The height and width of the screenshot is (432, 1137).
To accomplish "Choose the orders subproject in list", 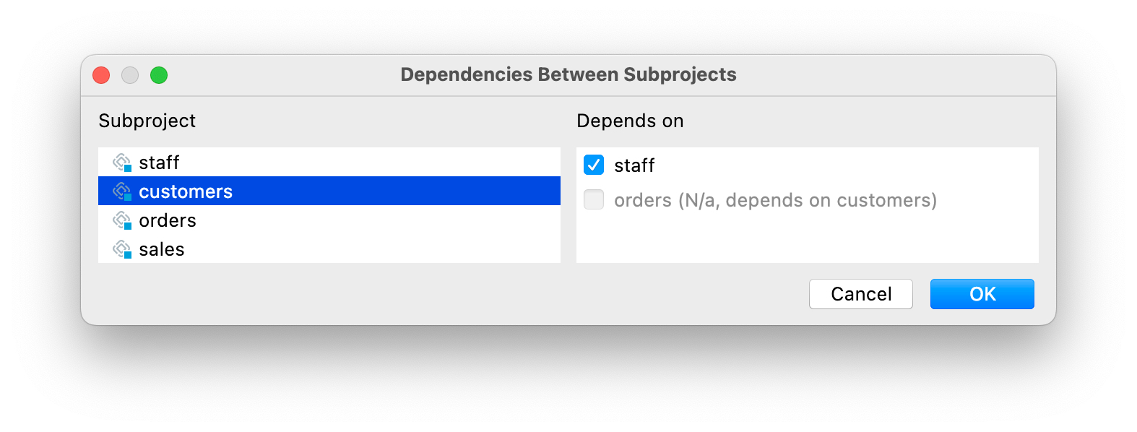I will [x=329, y=220].
